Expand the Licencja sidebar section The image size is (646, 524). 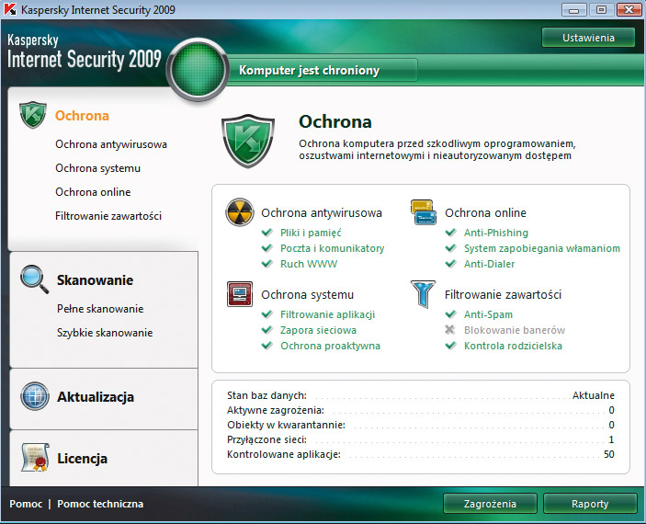[82, 459]
